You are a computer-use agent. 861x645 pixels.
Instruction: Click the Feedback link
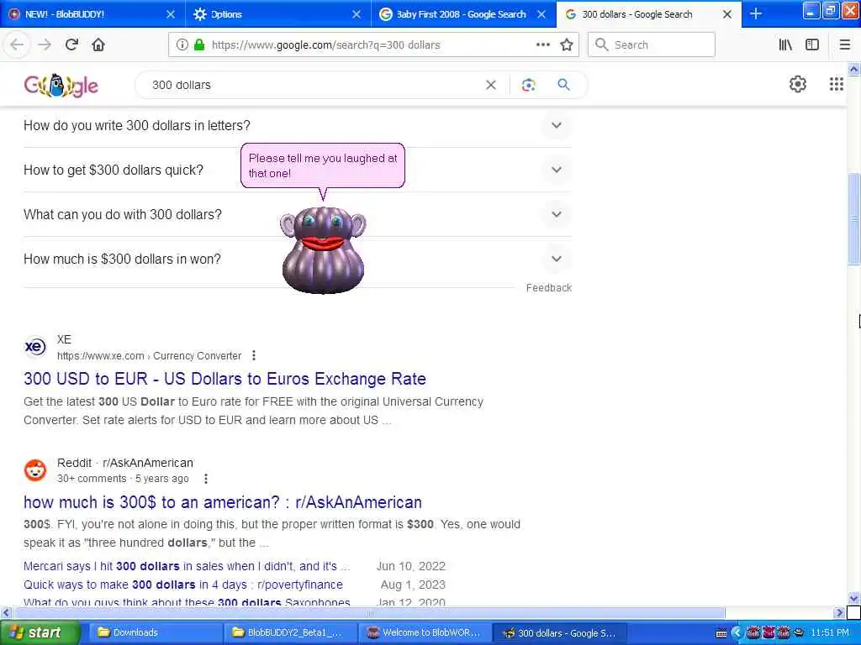tap(548, 288)
